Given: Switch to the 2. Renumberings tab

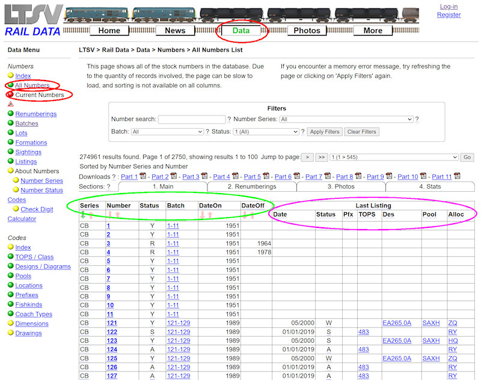Looking at the screenshot, I should click(251, 186).
